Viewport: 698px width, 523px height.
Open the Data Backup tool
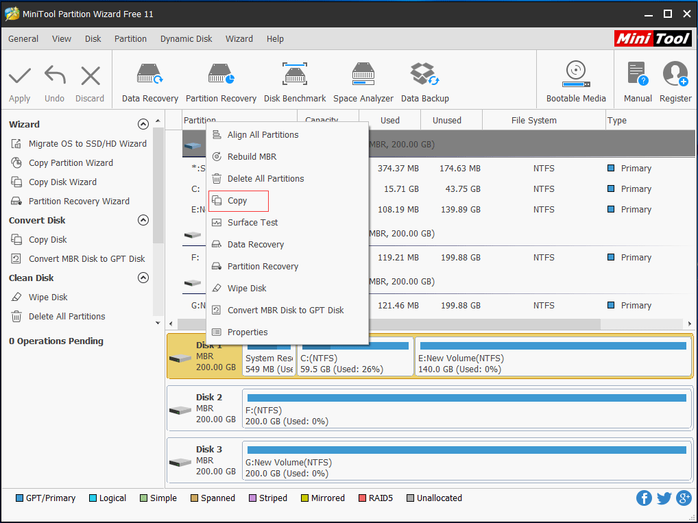tap(424, 82)
